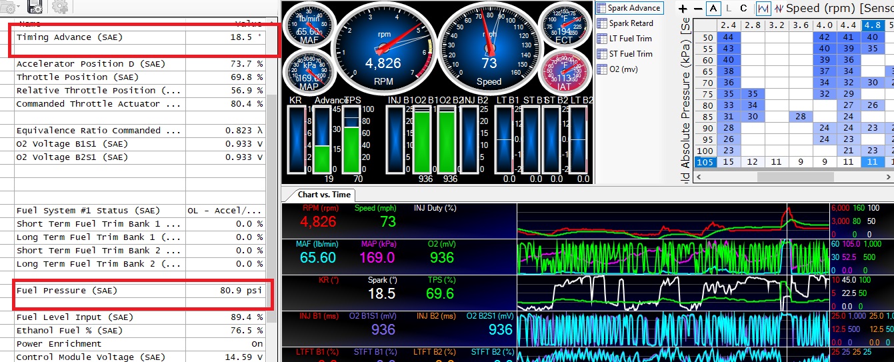The image size is (894, 362).
Task: Click the gear with plus icon
Action: pyautogui.click(x=60, y=7)
